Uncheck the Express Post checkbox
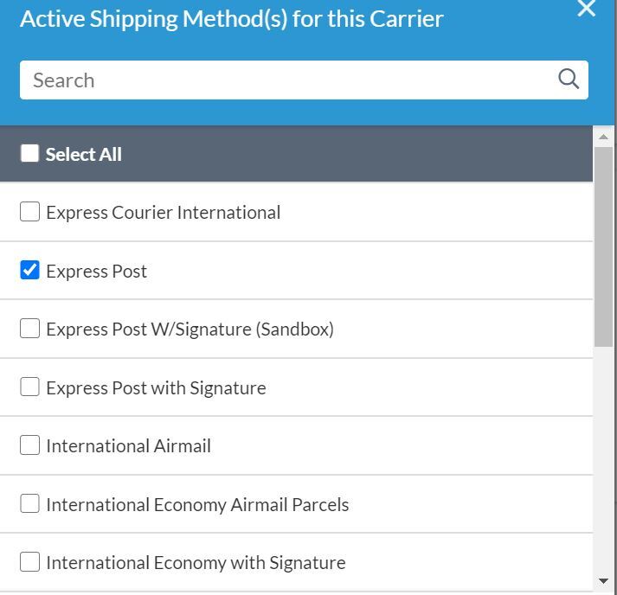 30,271
